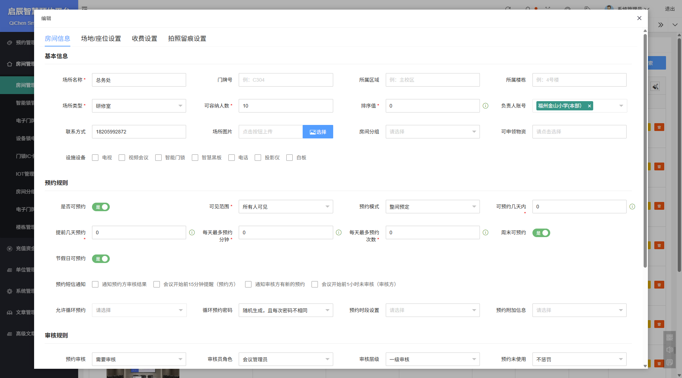
Task: Switch to the 收费设置 tab
Action: click(145, 38)
